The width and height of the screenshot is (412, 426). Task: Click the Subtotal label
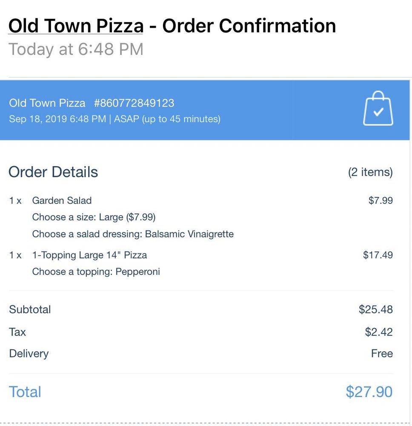point(30,309)
